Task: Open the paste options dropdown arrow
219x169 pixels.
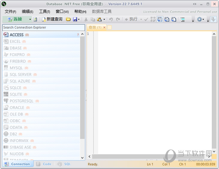Action: [104, 19]
